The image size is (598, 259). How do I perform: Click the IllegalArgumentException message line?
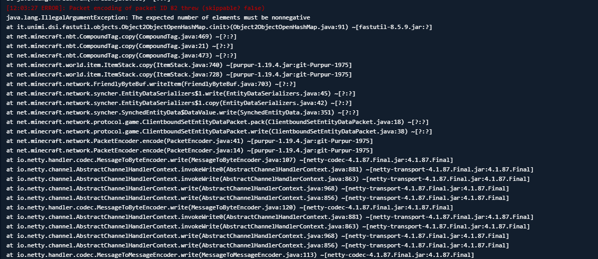158,17
